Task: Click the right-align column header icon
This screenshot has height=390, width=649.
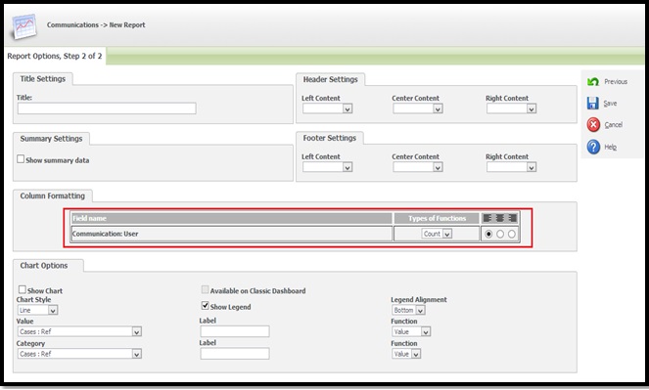Action: click(x=512, y=218)
